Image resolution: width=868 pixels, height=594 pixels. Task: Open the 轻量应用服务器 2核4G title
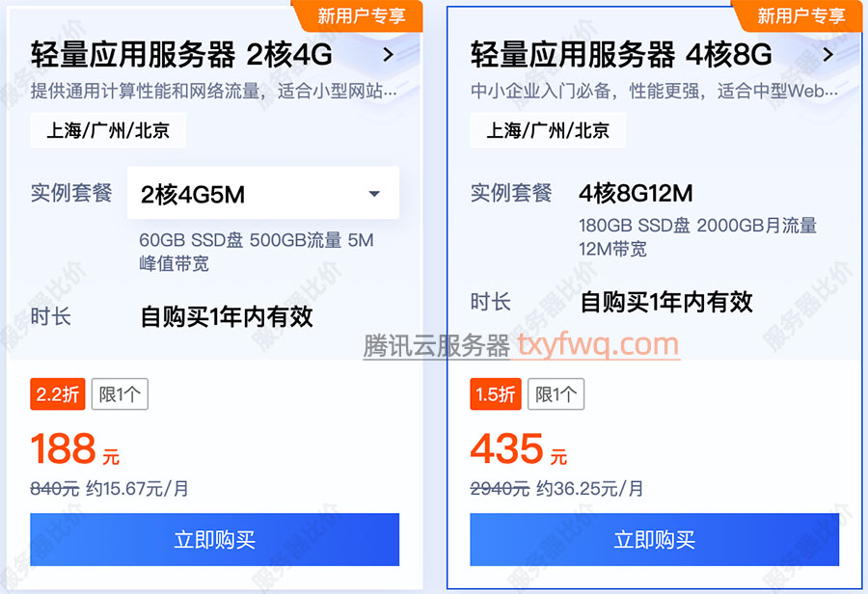point(181,55)
